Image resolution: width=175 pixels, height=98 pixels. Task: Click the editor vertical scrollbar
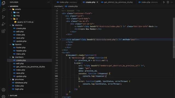coord(174,38)
